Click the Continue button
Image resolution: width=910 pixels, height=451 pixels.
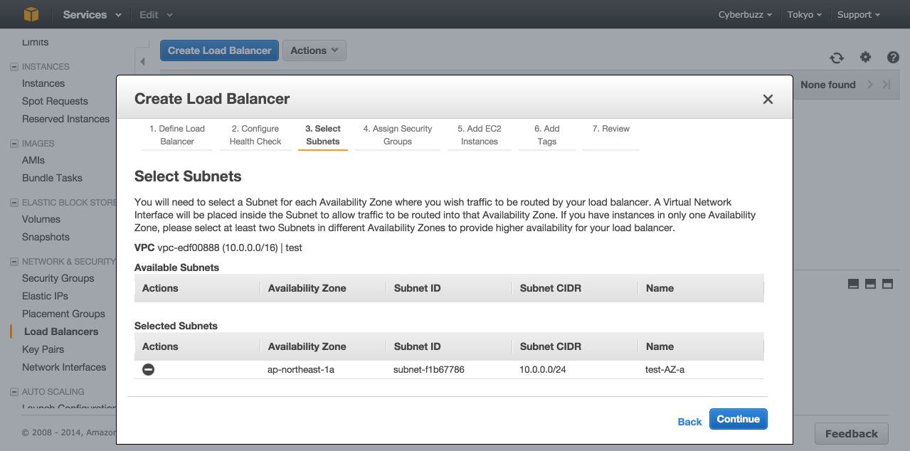pyautogui.click(x=738, y=419)
